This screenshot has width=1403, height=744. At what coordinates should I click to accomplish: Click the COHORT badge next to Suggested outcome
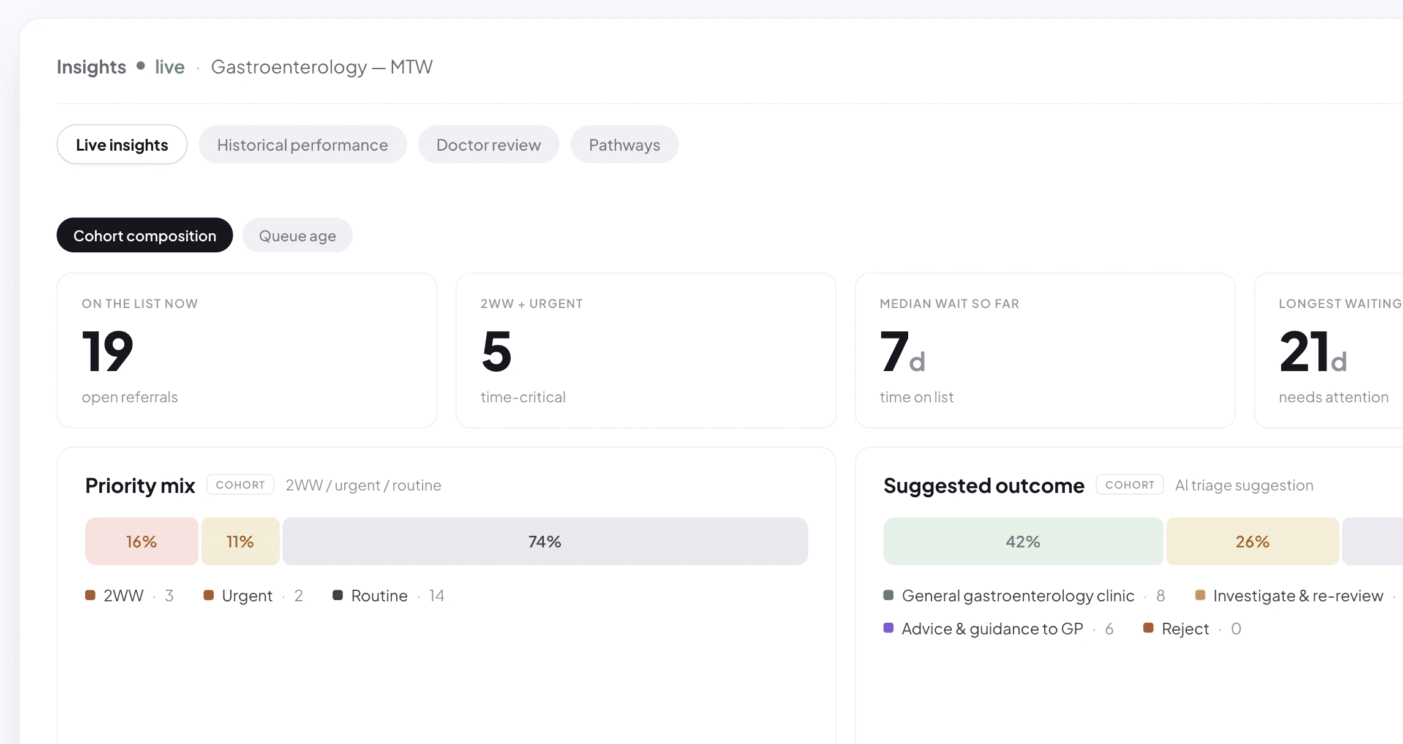tap(1130, 484)
